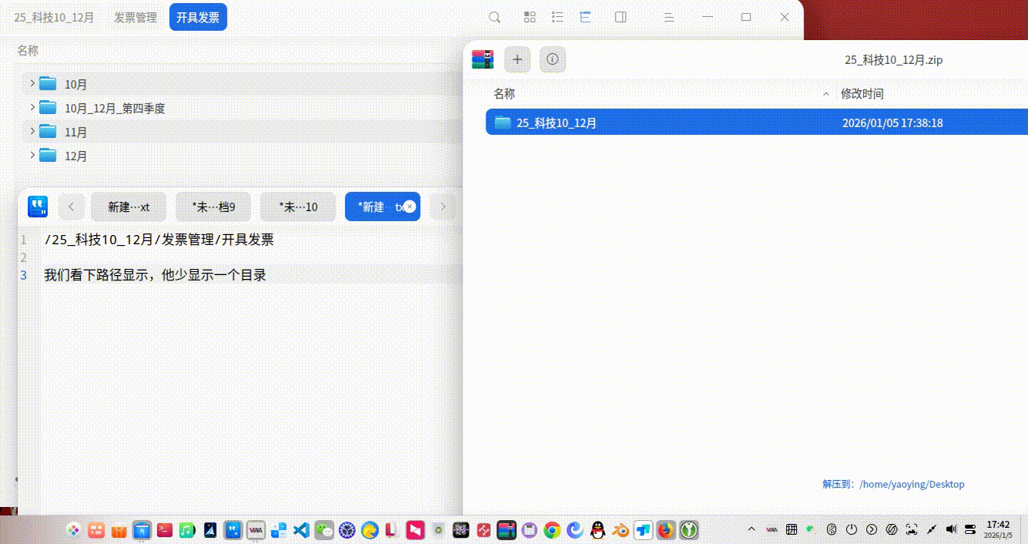
Task: Launch the terminal from the taskbar
Action: [x=164, y=530]
